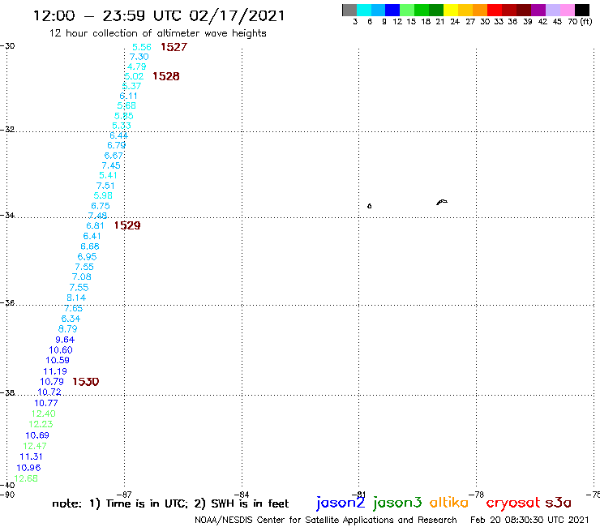Click the jason3 satellite label
Screen dimensions: 600x527
click(x=397, y=503)
